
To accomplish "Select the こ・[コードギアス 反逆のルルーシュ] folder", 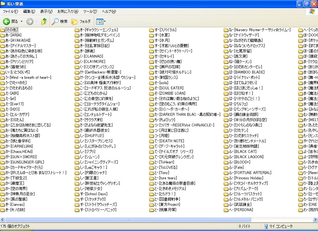I will [x=105, y=88].
